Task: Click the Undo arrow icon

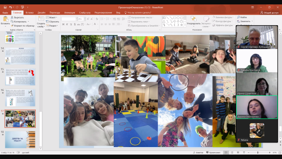Action: pos(11,7)
